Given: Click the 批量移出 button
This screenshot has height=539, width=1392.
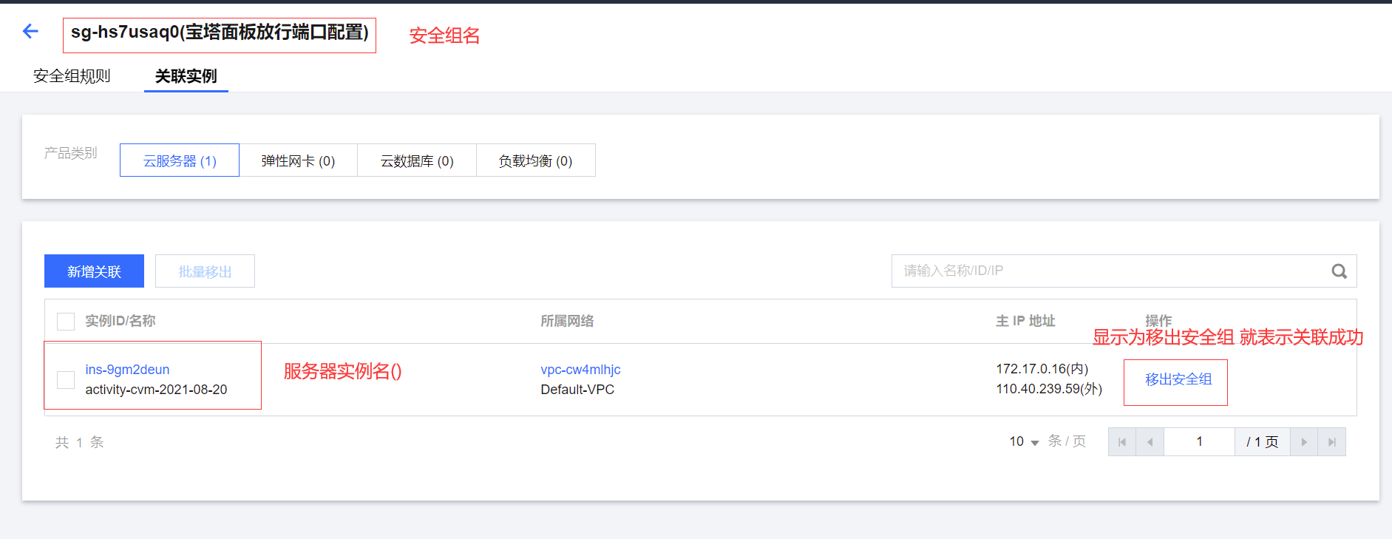Looking at the screenshot, I should (205, 271).
